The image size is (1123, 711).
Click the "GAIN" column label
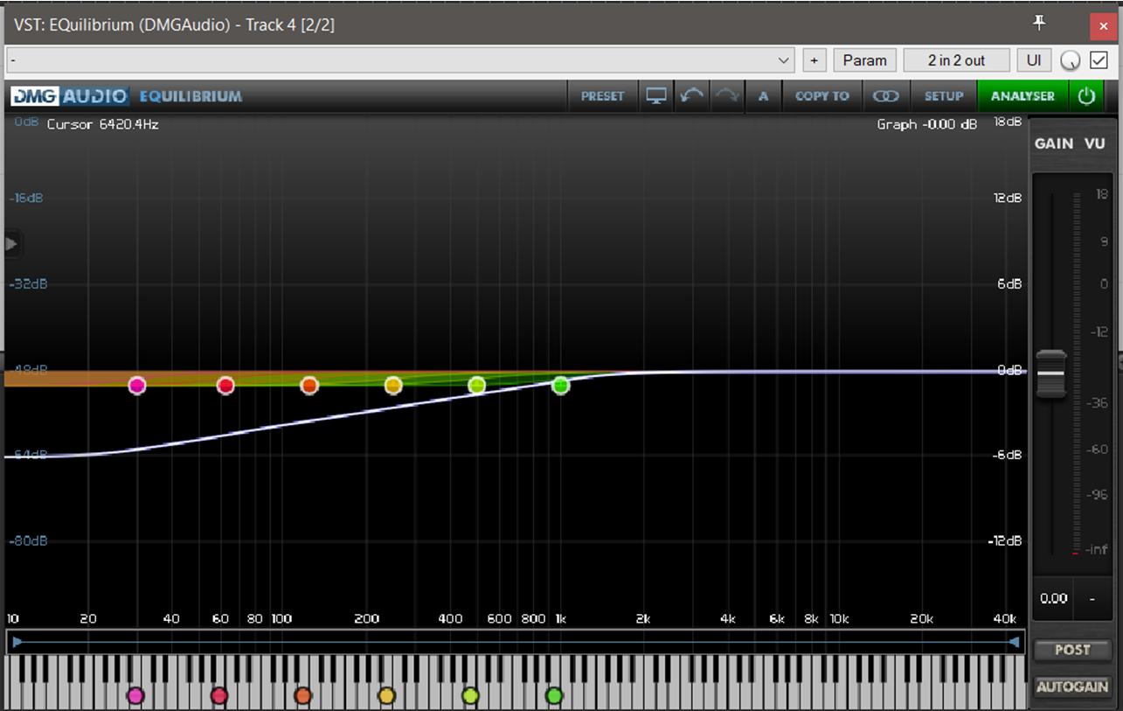coord(1054,143)
